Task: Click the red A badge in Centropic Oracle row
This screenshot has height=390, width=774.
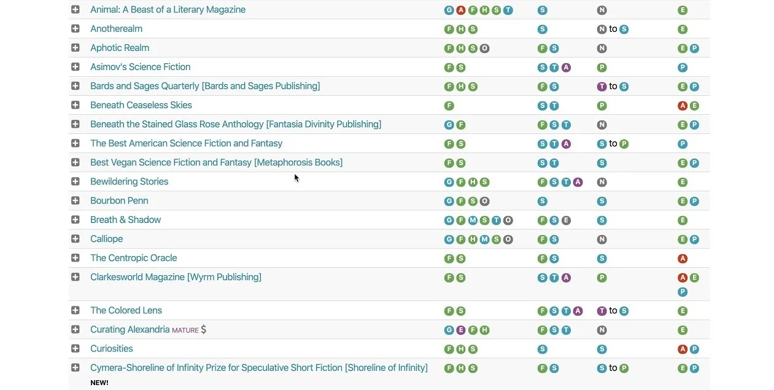Action: click(x=682, y=259)
